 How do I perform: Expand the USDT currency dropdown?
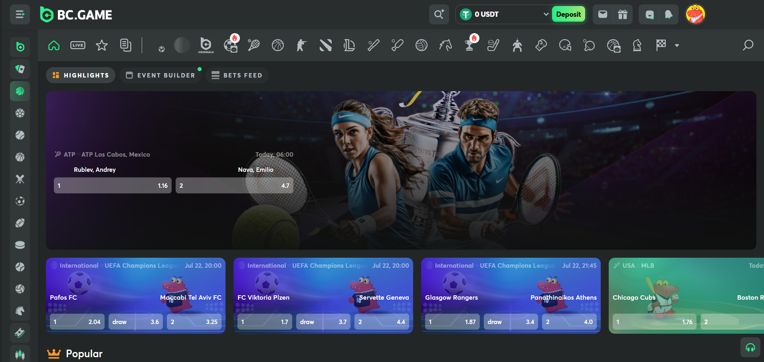point(546,14)
